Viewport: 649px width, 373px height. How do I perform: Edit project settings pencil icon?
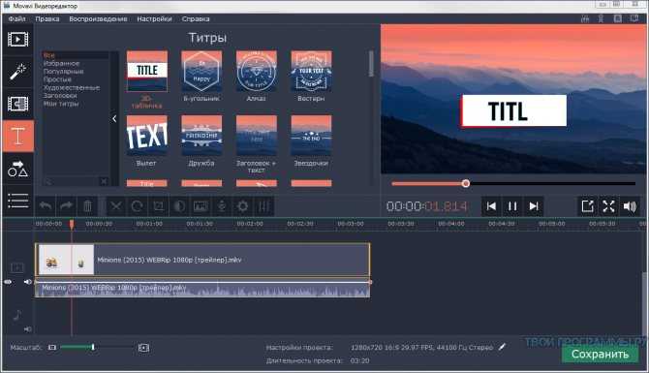[x=502, y=347]
